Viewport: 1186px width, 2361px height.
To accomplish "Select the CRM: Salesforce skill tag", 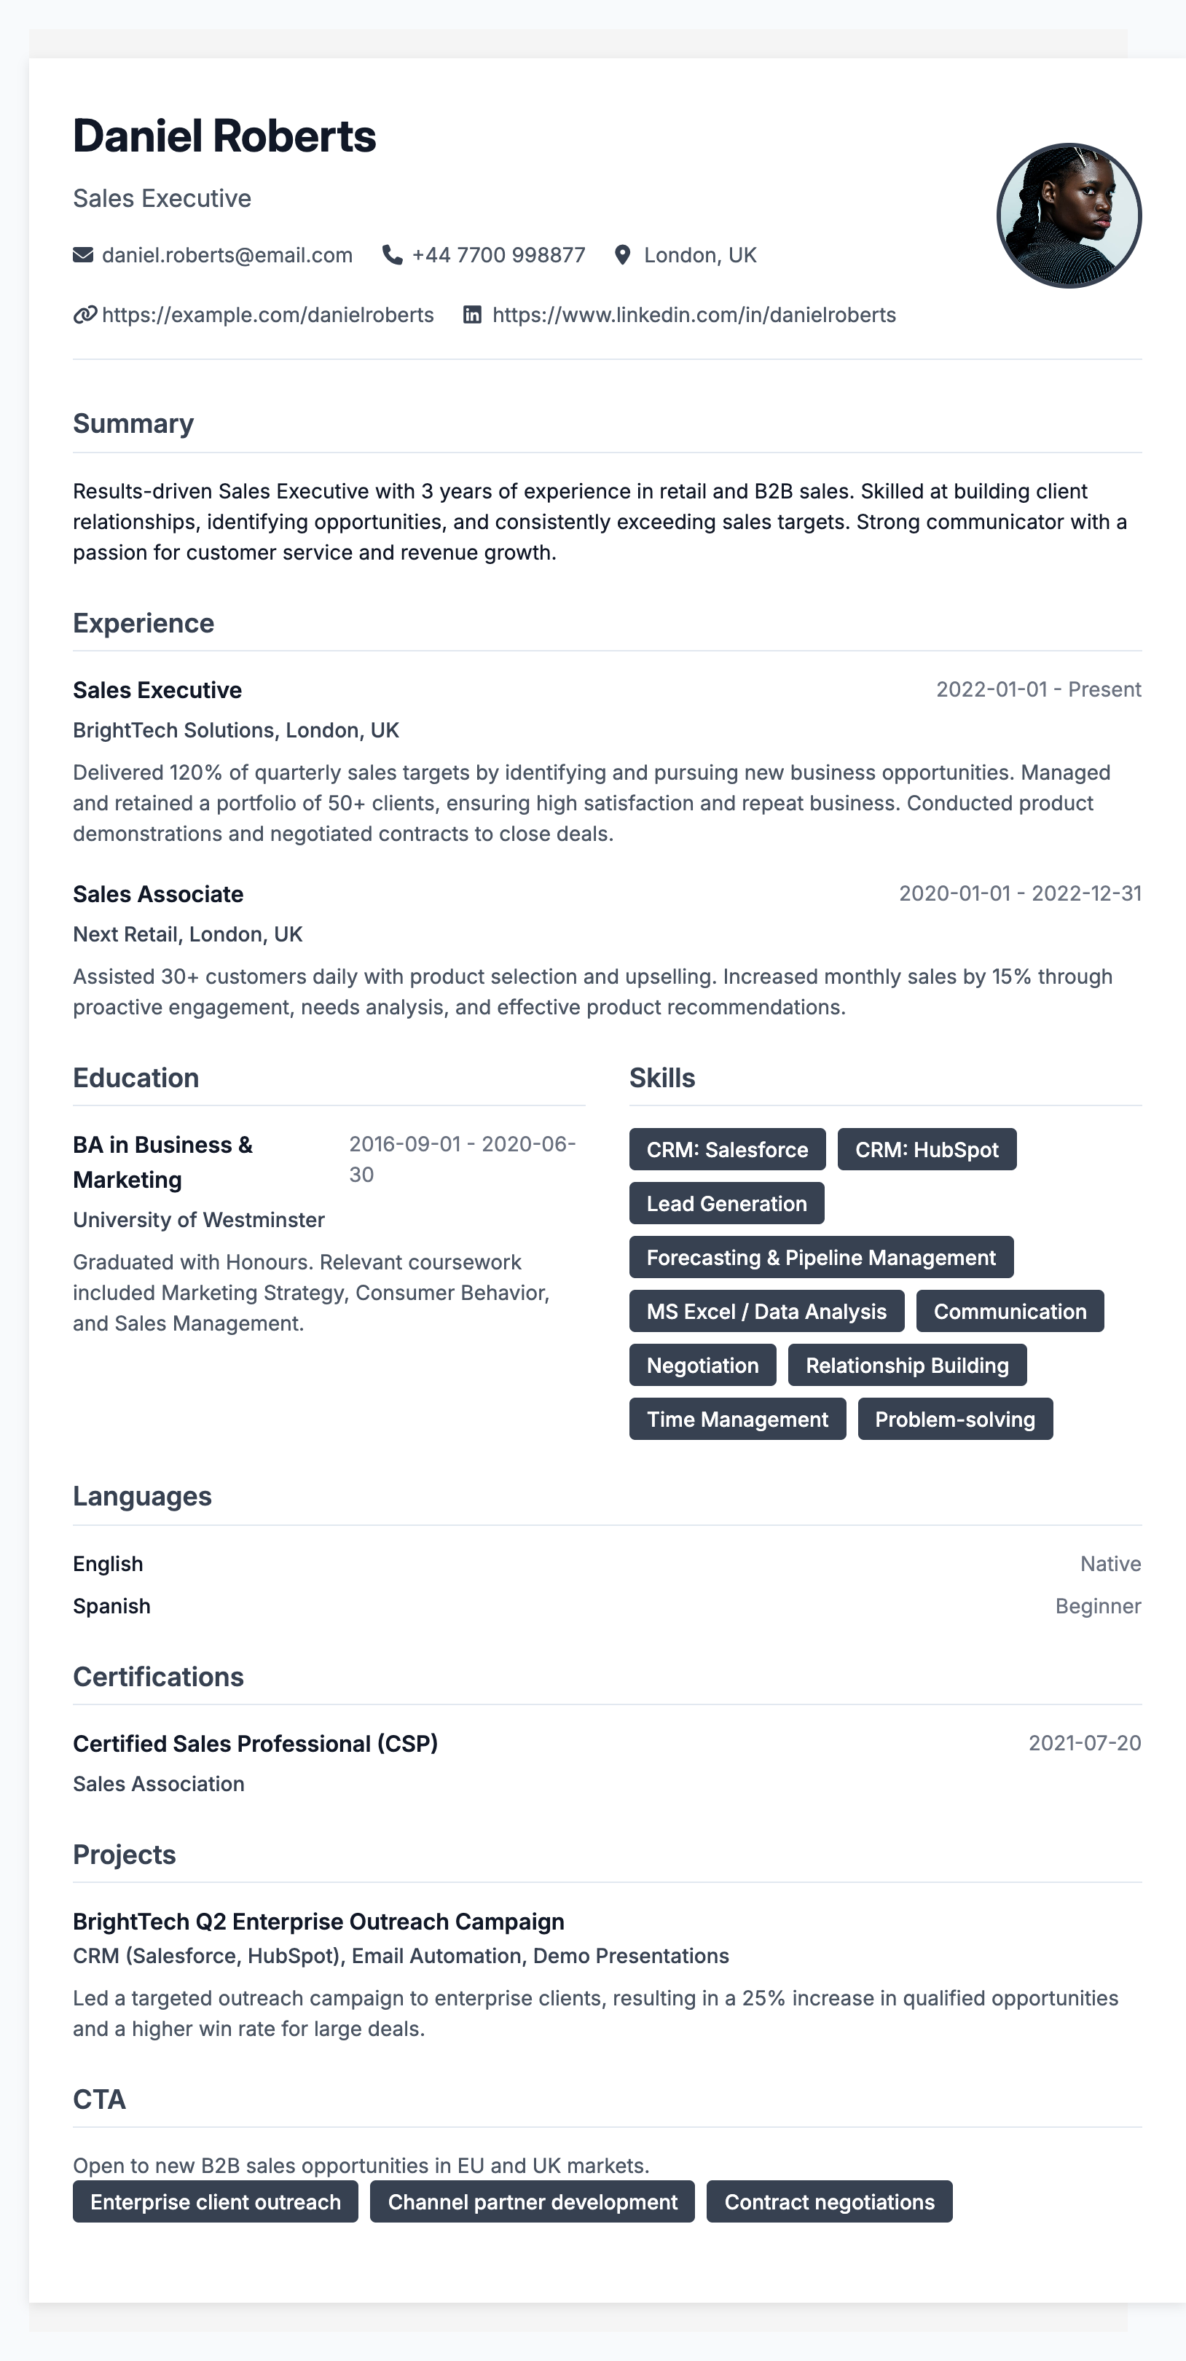I will (x=727, y=1149).
